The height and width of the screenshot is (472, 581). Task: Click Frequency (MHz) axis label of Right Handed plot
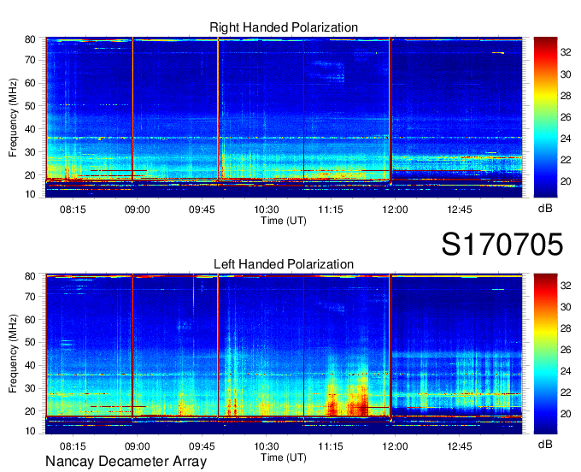pos(13,117)
